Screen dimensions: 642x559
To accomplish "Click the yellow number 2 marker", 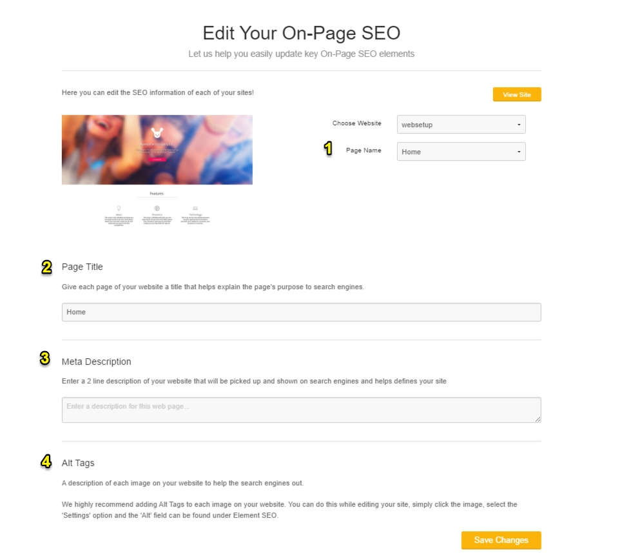I will pyautogui.click(x=46, y=267).
